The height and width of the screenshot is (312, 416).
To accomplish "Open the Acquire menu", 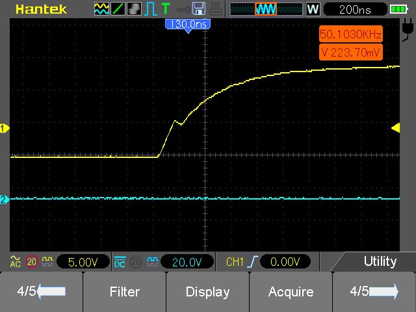I will click(x=291, y=292).
